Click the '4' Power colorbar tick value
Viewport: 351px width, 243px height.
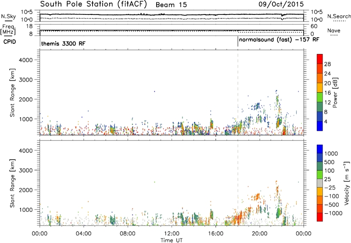(x=326, y=121)
